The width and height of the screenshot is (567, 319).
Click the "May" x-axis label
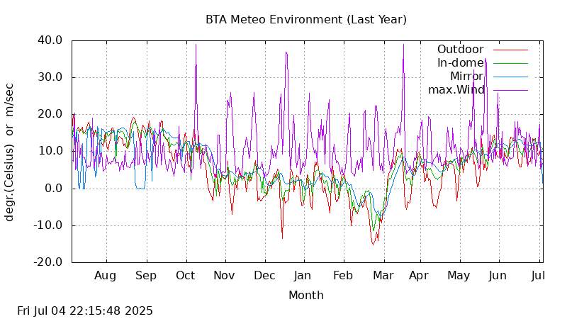click(x=459, y=276)
